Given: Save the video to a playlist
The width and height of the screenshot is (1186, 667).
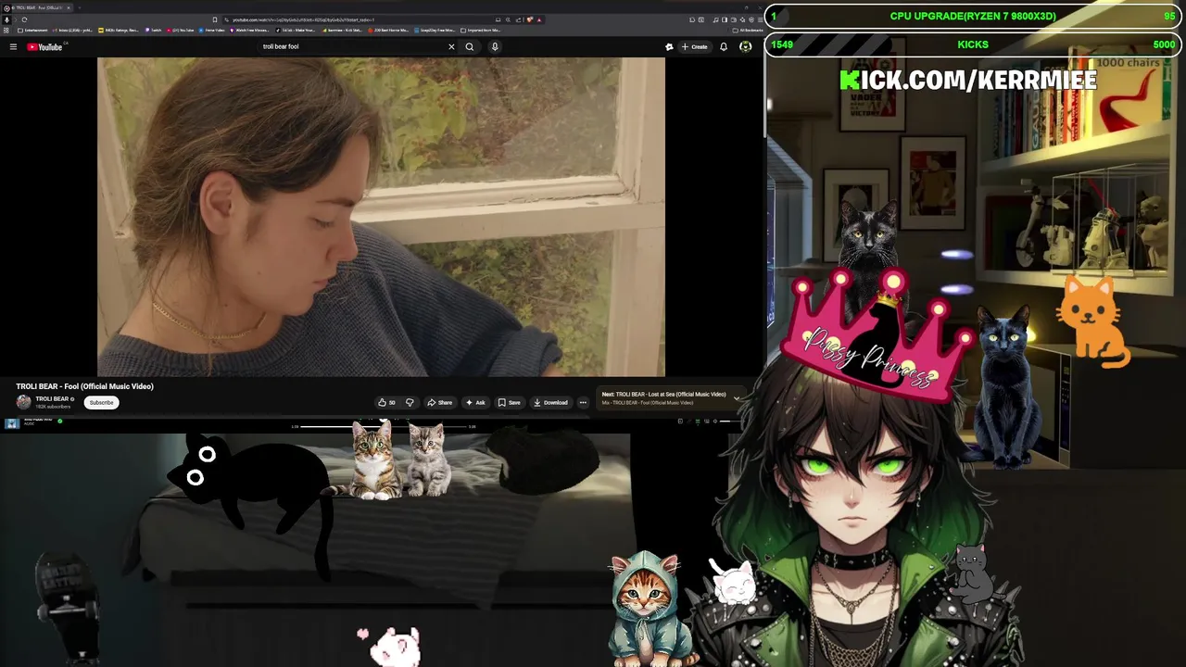Looking at the screenshot, I should (x=510, y=402).
